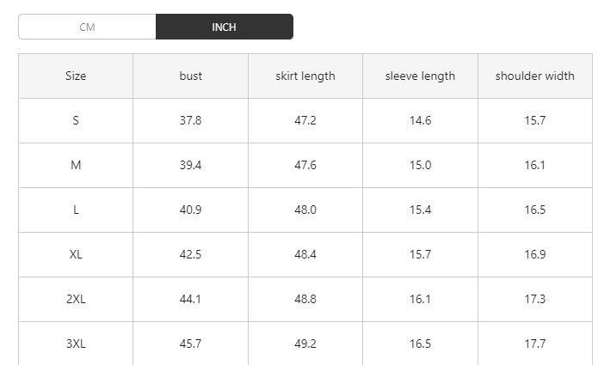Select the 2XL size row label
The height and width of the screenshot is (365, 598).
(x=76, y=299)
